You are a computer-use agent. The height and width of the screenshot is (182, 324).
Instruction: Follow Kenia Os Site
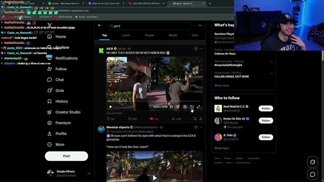point(266,121)
